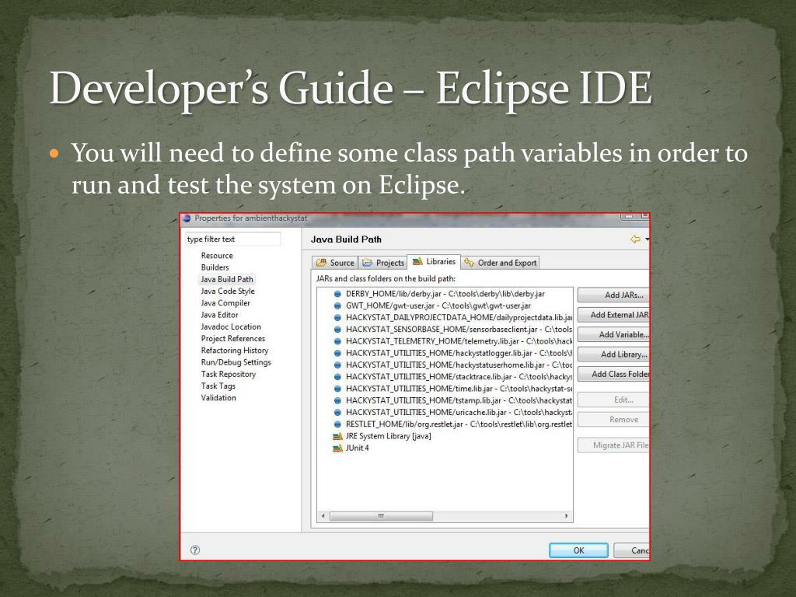Viewport: 796px width, 597px height.
Task: Select Resource in the properties tree
Action: tap(217, 255)
